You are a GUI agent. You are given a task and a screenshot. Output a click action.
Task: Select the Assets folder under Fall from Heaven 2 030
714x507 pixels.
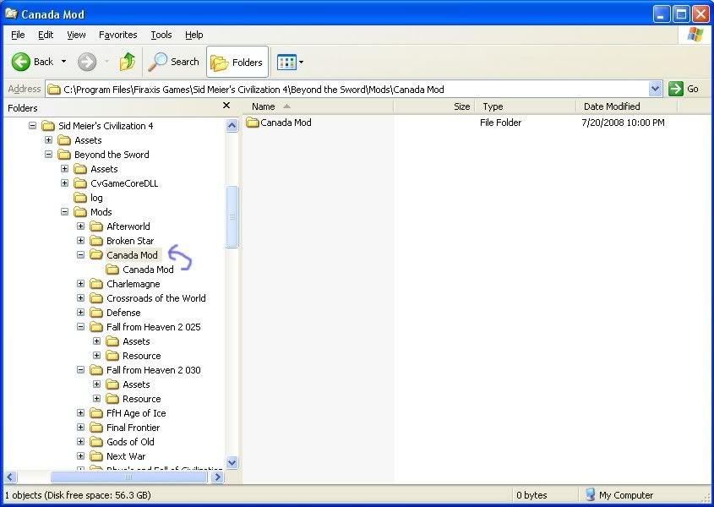tap(128, 384)
